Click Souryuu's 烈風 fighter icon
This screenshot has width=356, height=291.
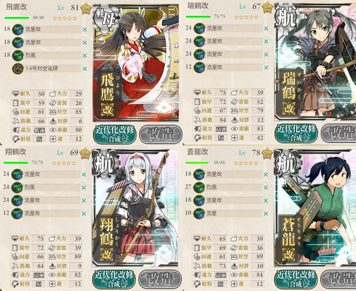tap(199, 187)
